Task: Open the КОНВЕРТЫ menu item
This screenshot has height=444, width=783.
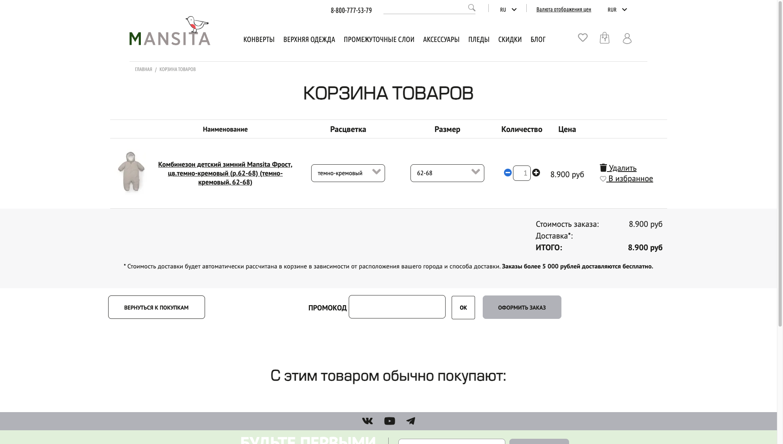Action: tap(259, 40)
